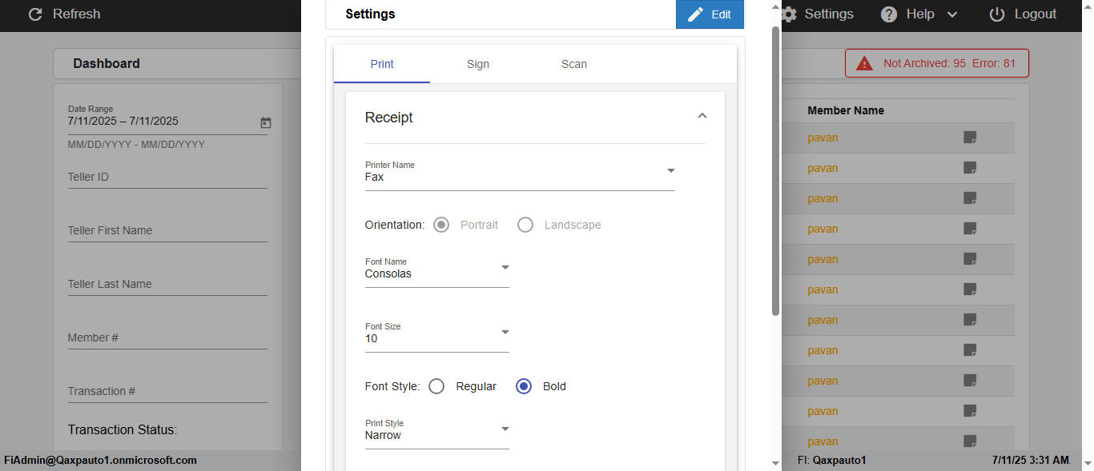Click the Settings dialog vertical scrollbar thumb
This screenshot has width=1094, height=471.
click(x=775, y=170)
